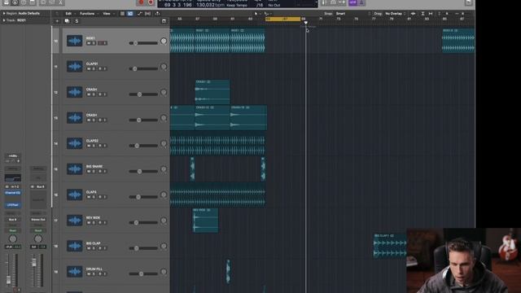Open the toolbar icon in control bar

pyautogui.click(x=33, y=2)
